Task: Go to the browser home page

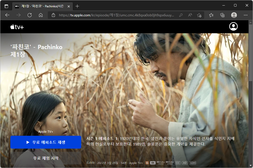Action: [x=41, y=15]
